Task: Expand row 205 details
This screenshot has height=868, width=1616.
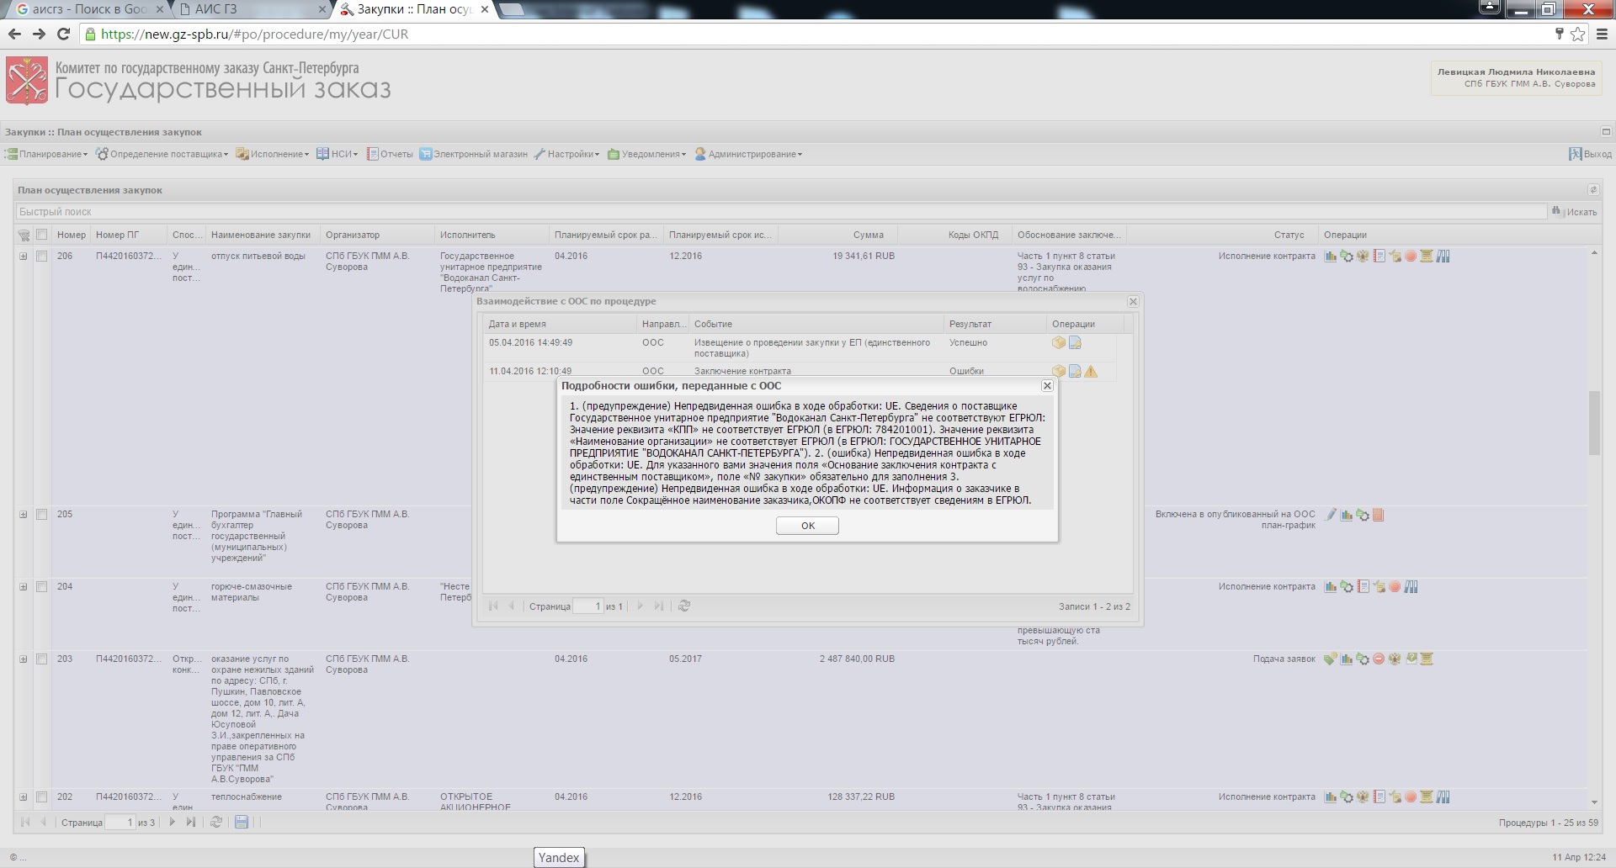Action: coord(24,515)
